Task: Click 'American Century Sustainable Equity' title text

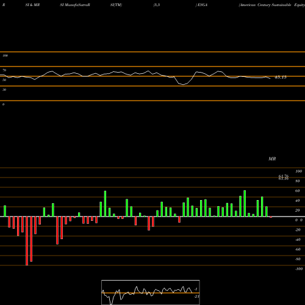Action: pos(272,5)
